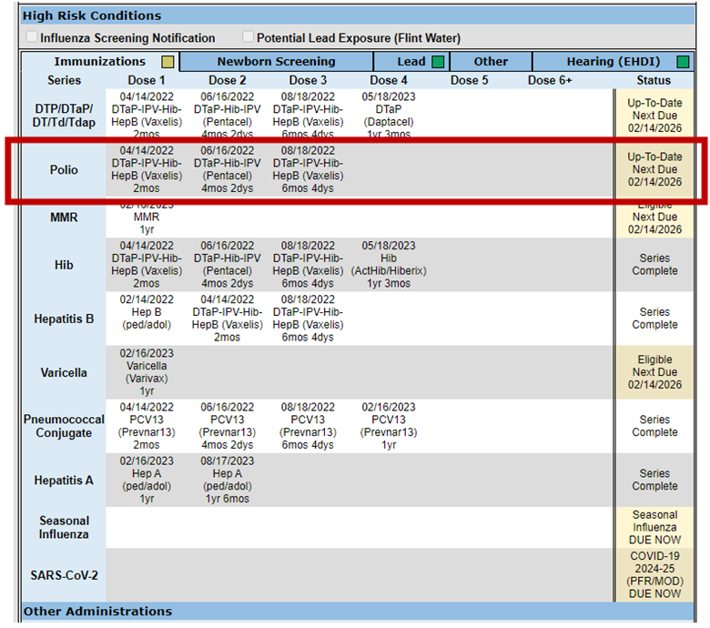Click the Polio series row label
Screen dimensions: 710x628
[64, 170]
